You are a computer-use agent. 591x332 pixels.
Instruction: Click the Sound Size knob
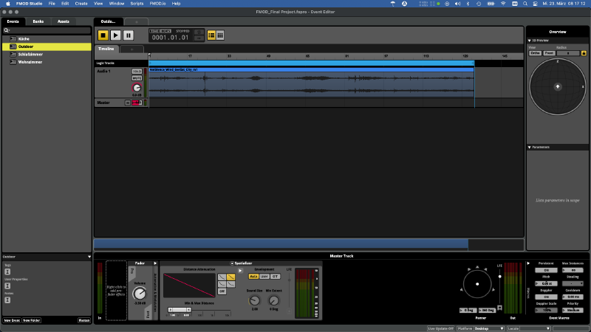point(254,300)
